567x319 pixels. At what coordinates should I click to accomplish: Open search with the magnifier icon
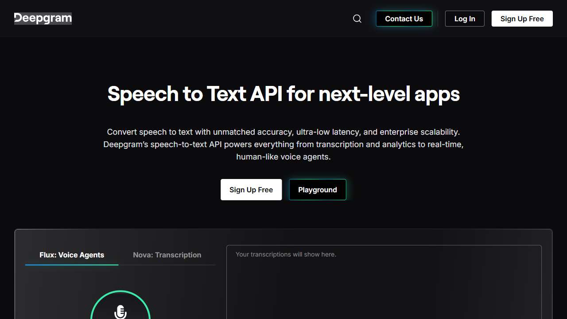pyautogui.click(x=357, y=19)
